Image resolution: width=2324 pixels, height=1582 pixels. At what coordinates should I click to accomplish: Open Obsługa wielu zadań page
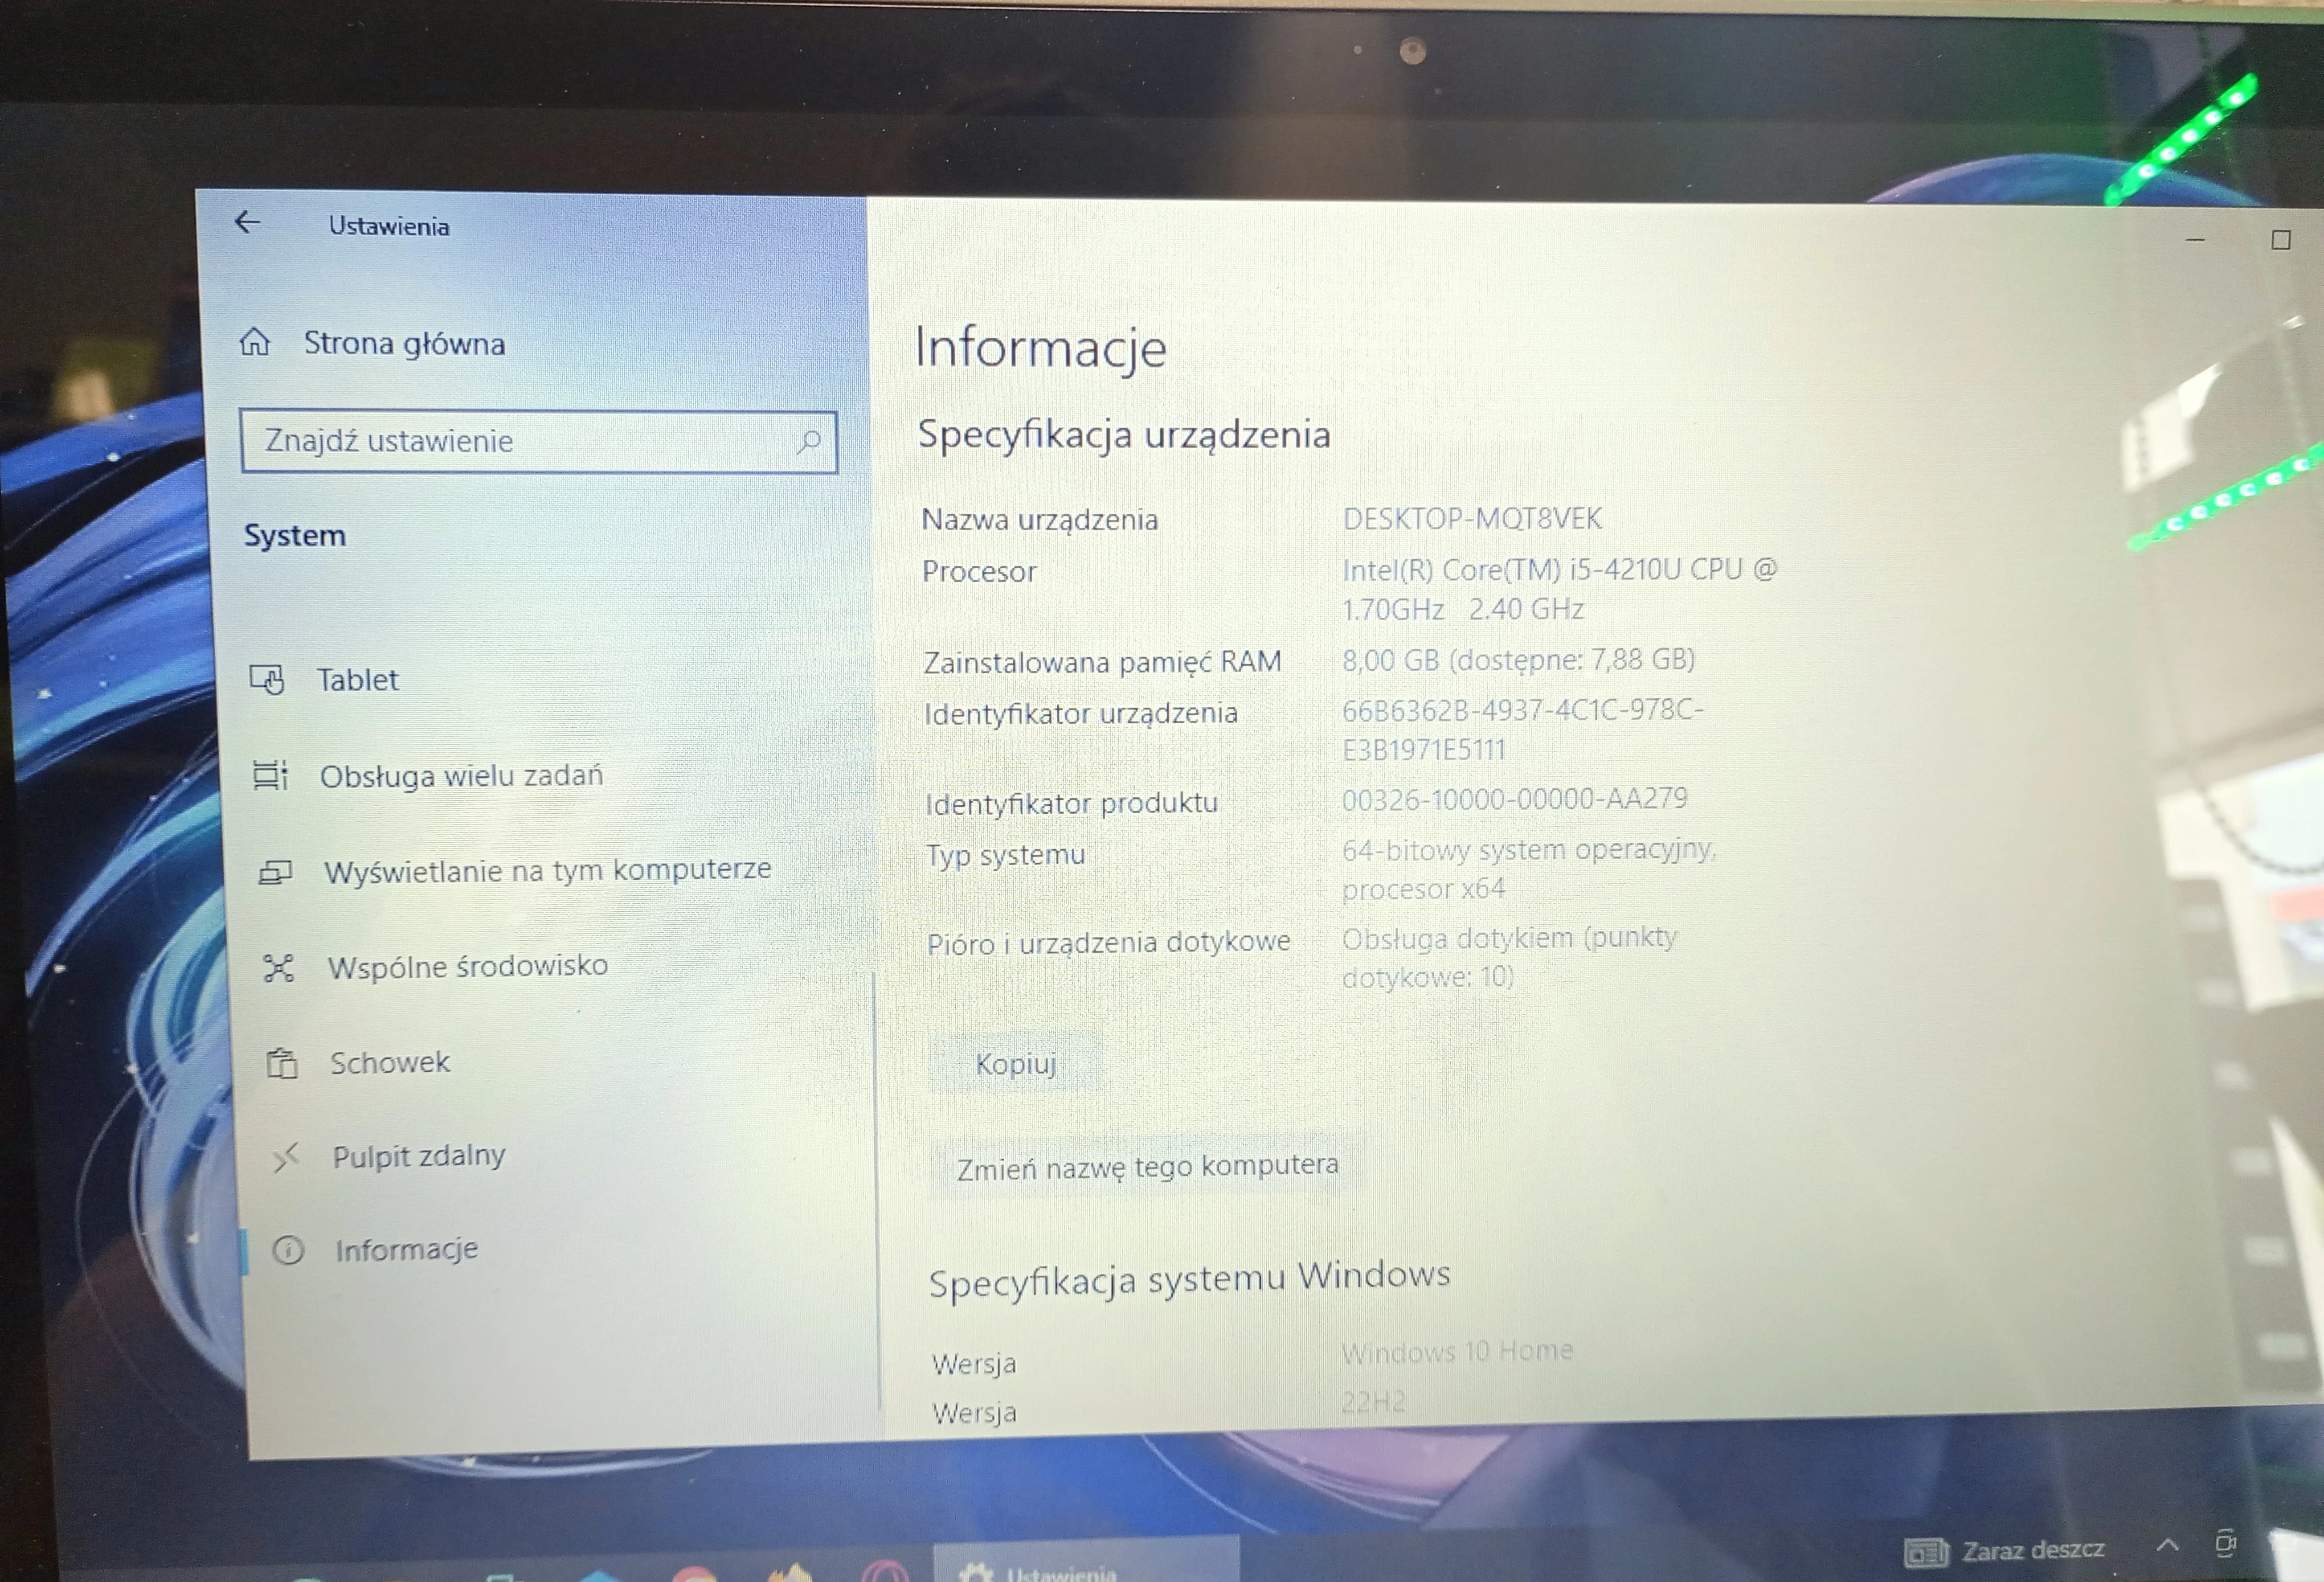(461, 776)
